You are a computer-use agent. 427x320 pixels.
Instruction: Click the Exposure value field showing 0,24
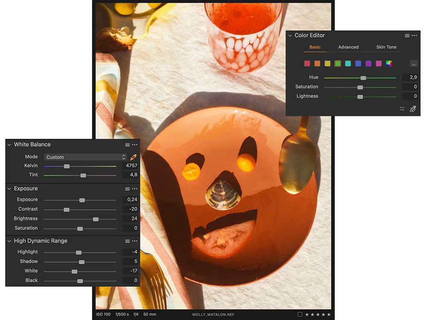click(x=130, y=200)
